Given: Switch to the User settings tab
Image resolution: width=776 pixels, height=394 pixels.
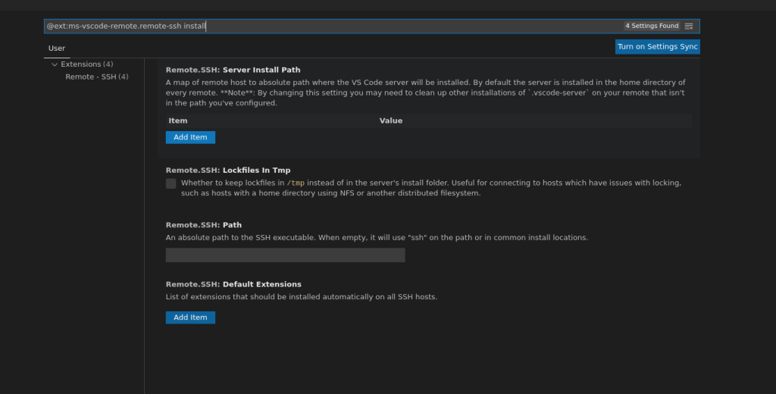Looking at the screenshot, I should (x=57, y=48).
